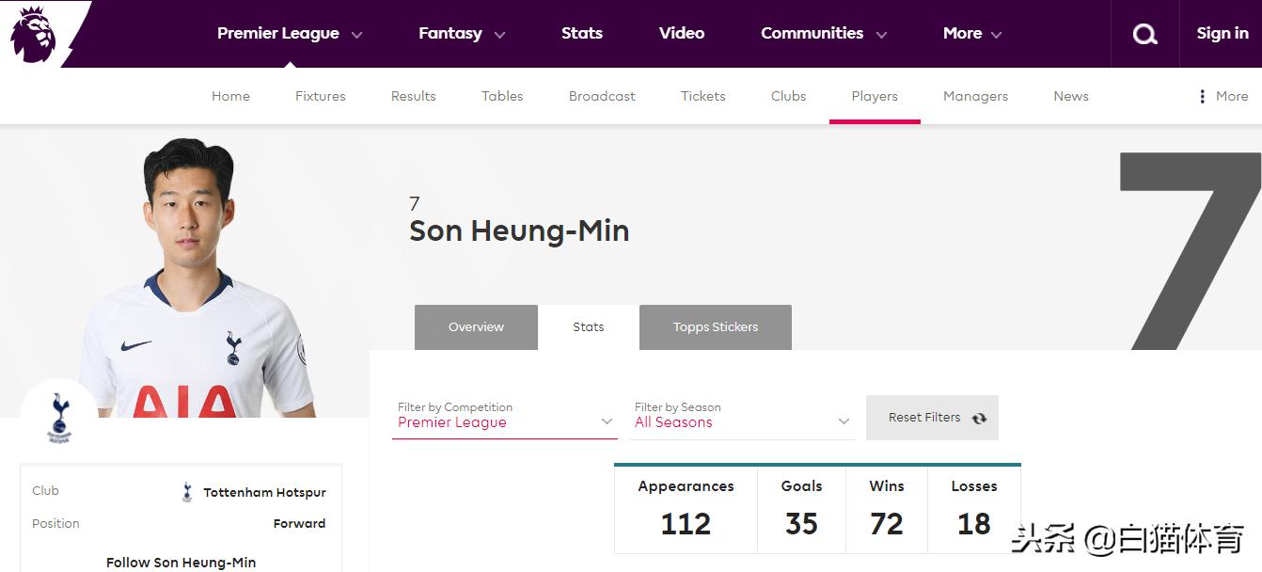The width and height of the screenshot is (1262, 572).
Task: Go to the Fixtures page
Action: pos(320,96)
